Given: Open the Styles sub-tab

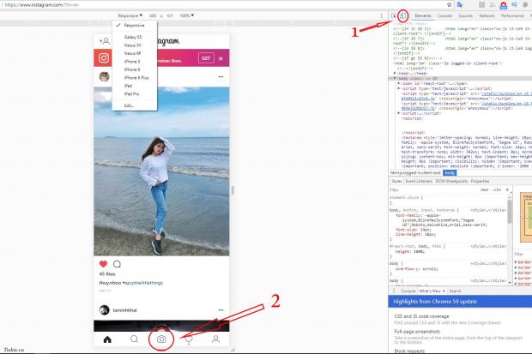Looking at the screenshot, I should (396, 181).
